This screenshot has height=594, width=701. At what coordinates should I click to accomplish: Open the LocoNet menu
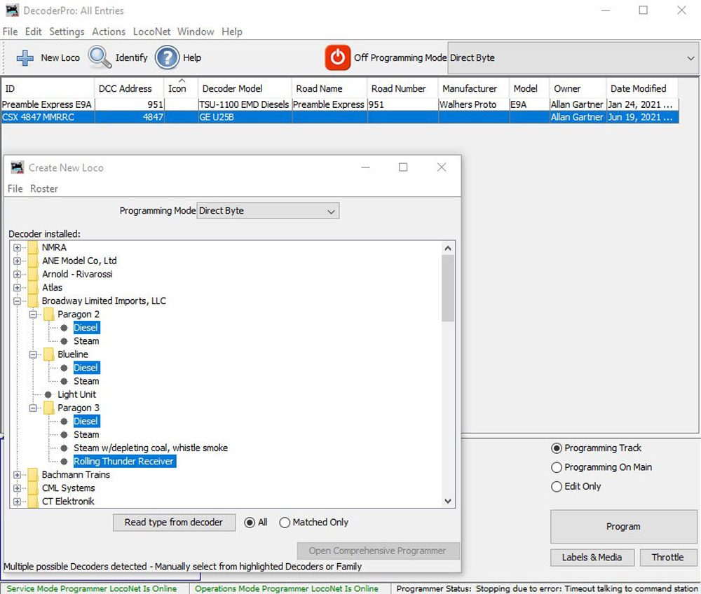click(151, 32)
